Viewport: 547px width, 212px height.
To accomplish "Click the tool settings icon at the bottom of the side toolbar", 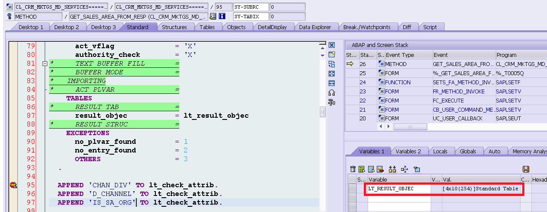I will [332, 103].
